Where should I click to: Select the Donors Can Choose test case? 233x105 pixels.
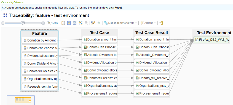[100, 47]
